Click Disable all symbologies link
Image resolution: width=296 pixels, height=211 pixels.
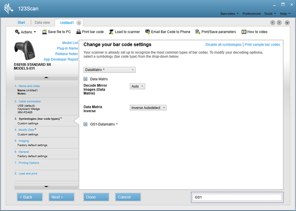point(223,44)
